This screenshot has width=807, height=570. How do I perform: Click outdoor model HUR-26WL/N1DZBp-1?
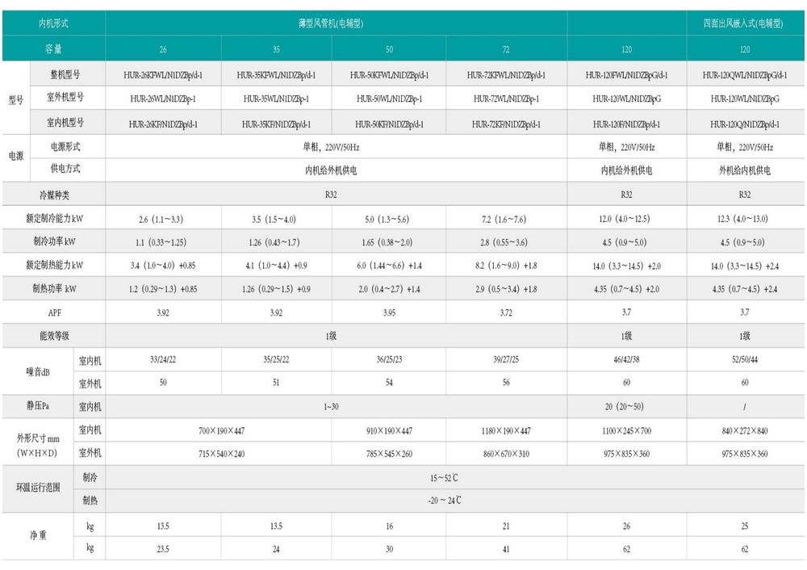click(163, 98)
